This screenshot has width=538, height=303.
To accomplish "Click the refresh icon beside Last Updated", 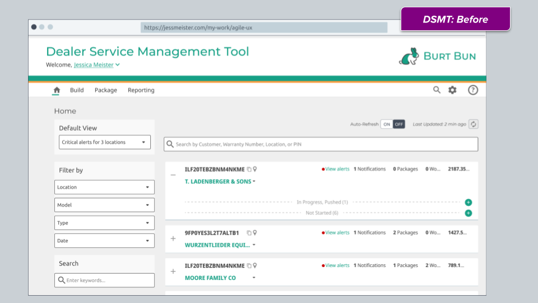I will [474, 125].
